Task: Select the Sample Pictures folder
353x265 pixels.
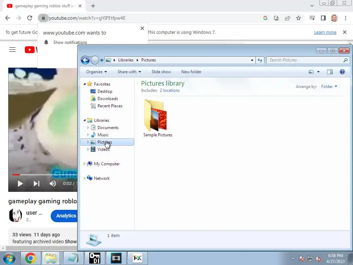Action: click(158, 118)
